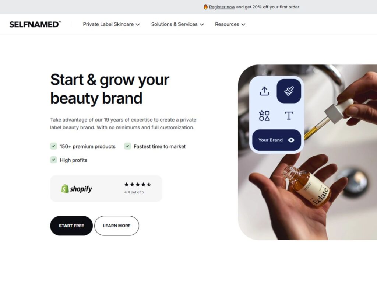The height and width of the screenshot is (283, 377).
Task: Click the SELFNAMED logo
Action: (x=35, y=24)
